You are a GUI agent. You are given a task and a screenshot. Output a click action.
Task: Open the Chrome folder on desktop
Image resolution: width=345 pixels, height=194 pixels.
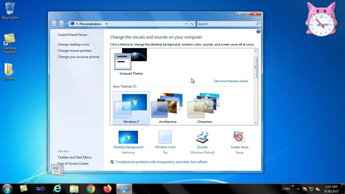click(x=10, y=72)
